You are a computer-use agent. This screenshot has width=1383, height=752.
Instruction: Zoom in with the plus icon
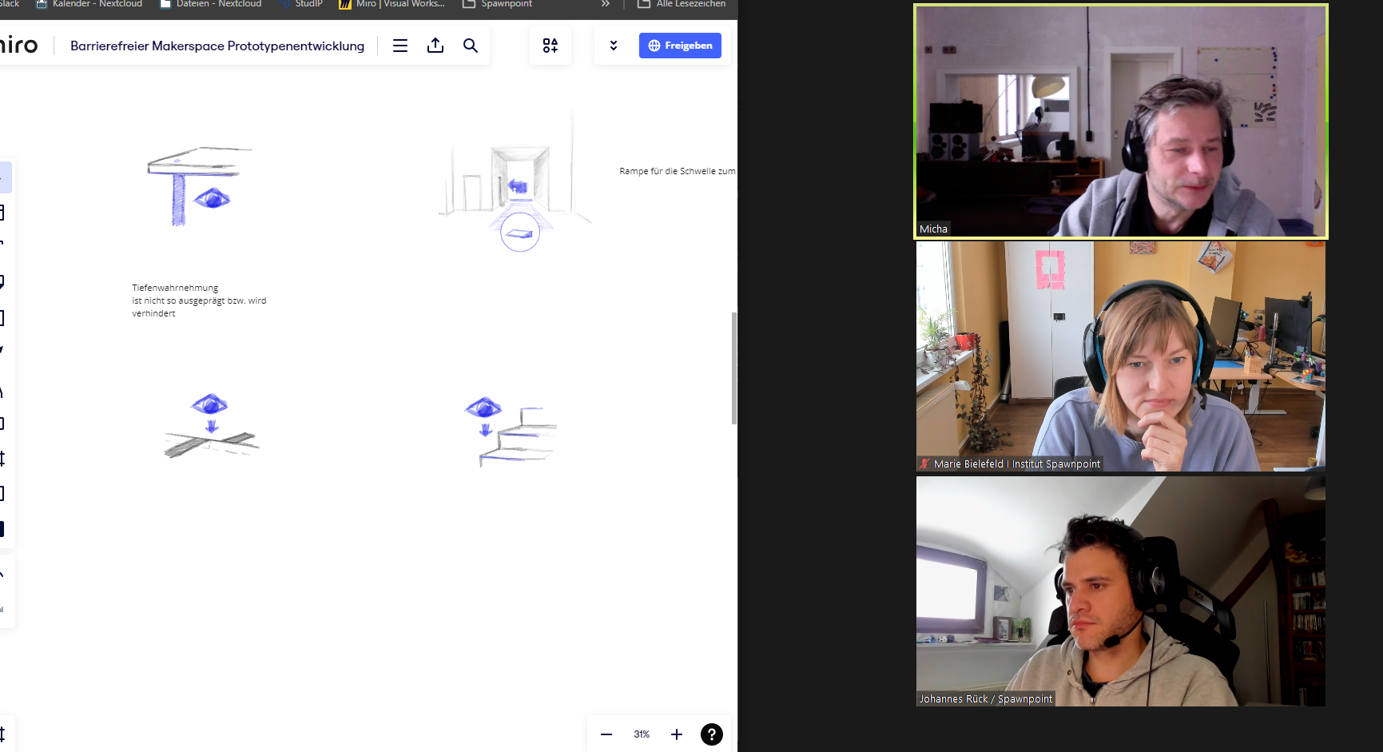[x=677, y=734]
